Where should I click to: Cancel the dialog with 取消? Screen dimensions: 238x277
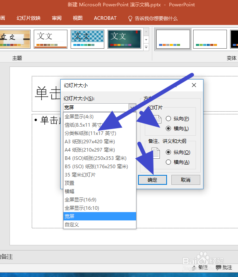click(x=186, y=180)
